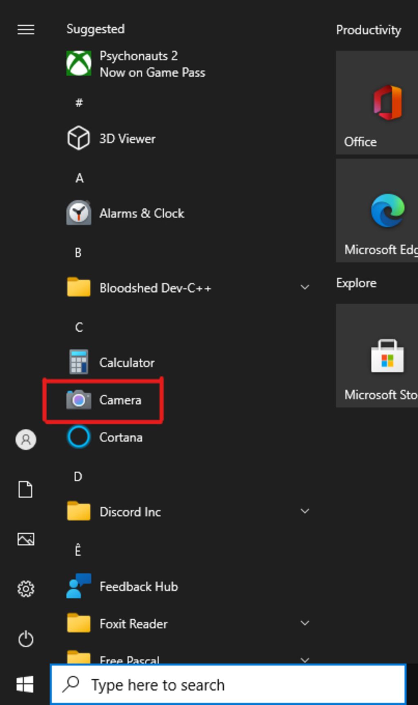This screenshot has width=418, height=705.
Task: Open the Office tile
Action: click(377, 102)
